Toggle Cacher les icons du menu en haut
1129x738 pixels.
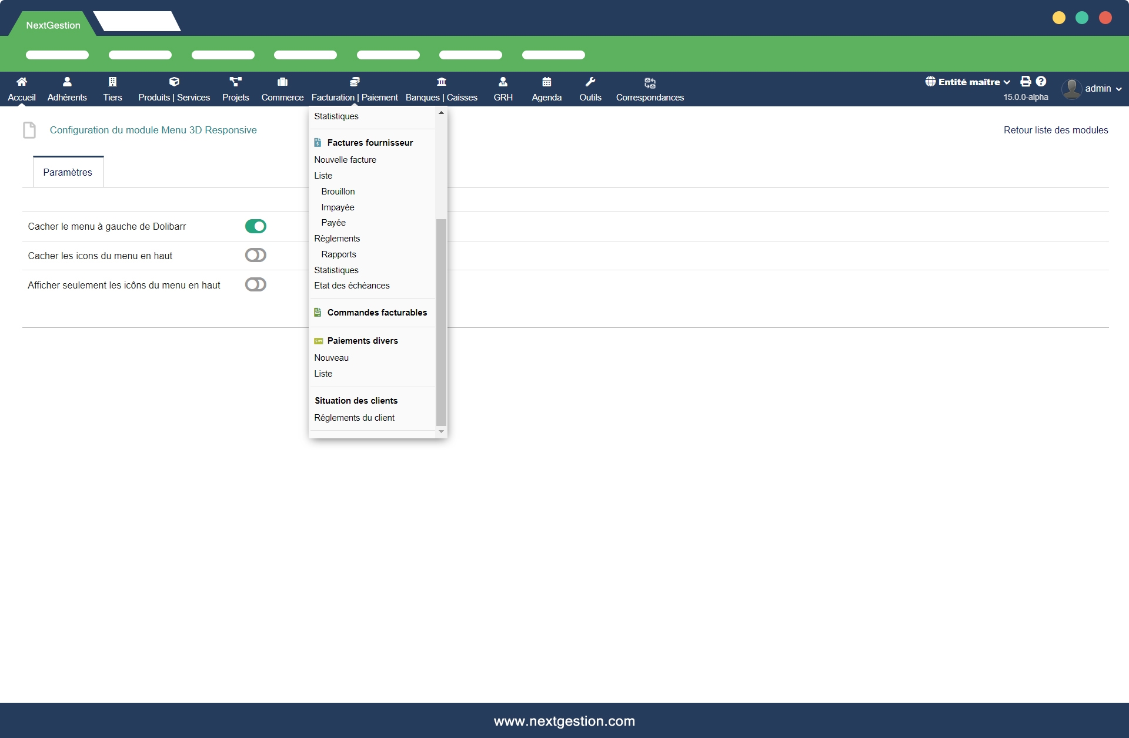click(256, 255)
